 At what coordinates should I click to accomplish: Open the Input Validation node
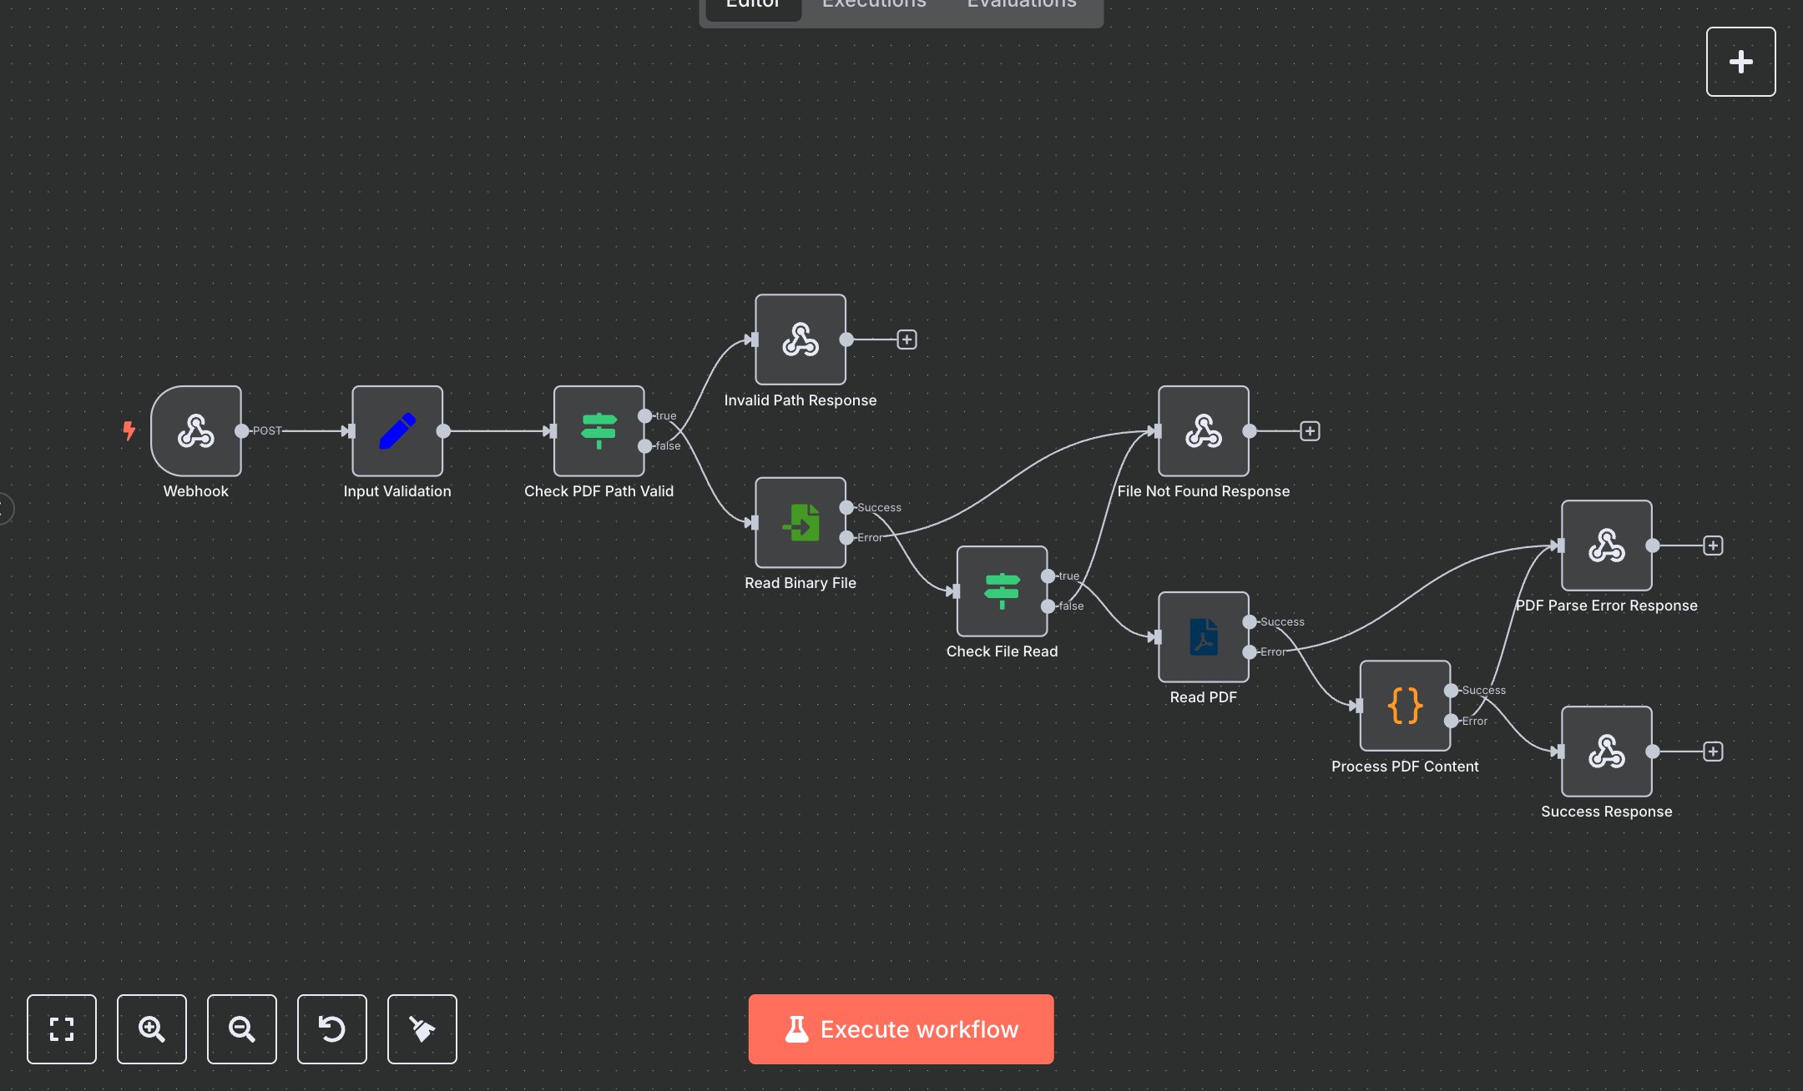coord(397,431)
